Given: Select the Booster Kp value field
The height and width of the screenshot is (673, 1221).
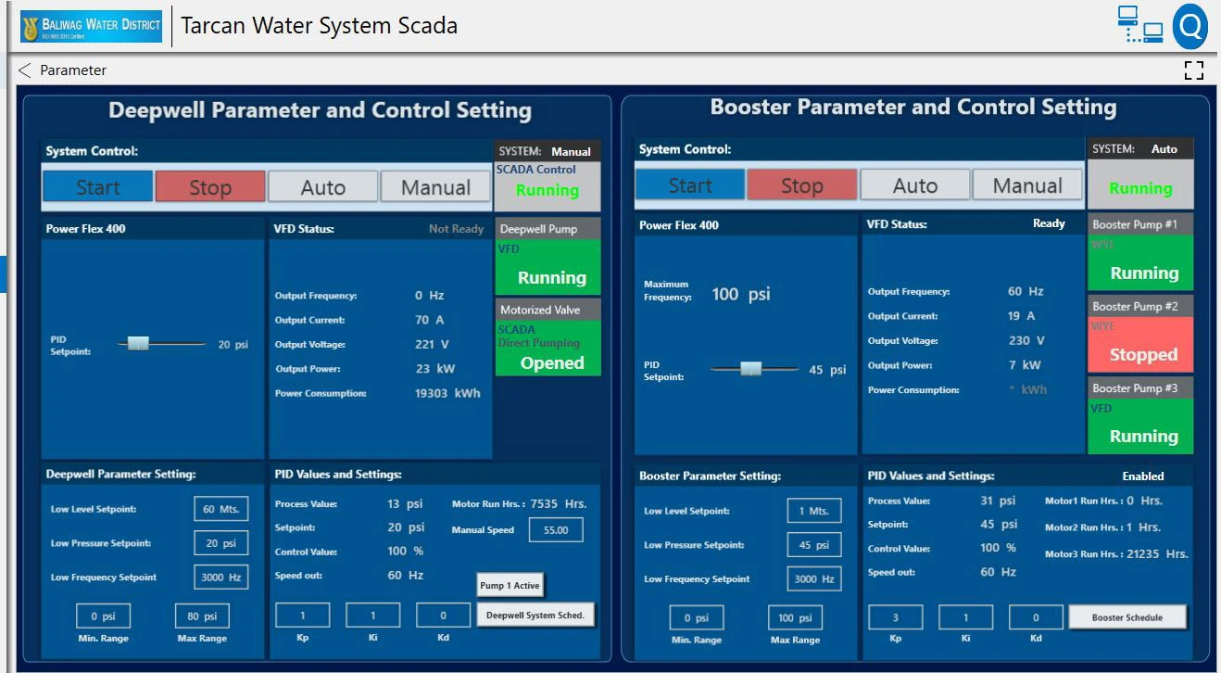Looking at the screenshot, I should click(x=894, y=616).
